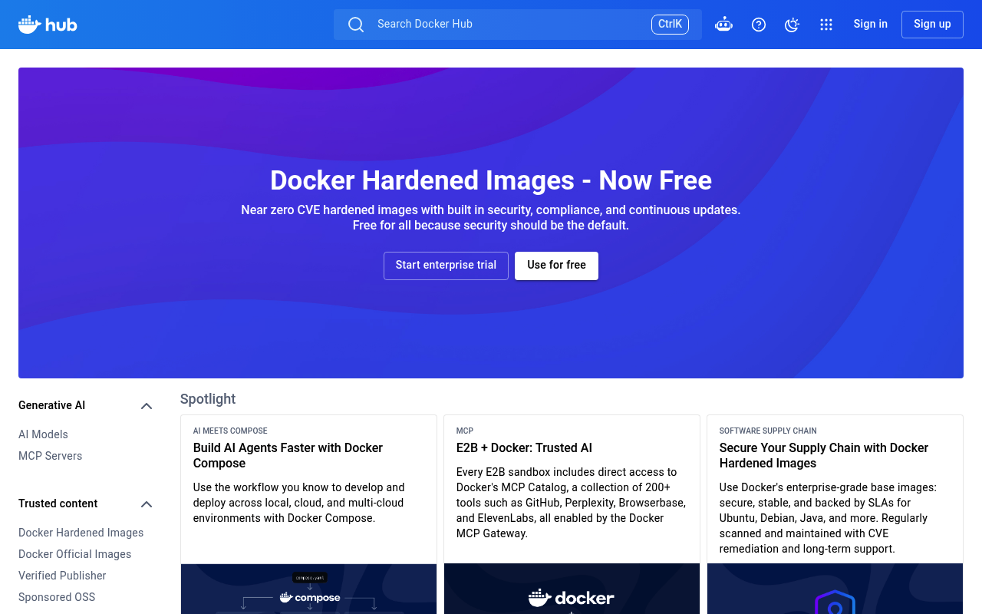Click Sign in link
Viewport: 982px width, 614px height.
click(871, 24)
